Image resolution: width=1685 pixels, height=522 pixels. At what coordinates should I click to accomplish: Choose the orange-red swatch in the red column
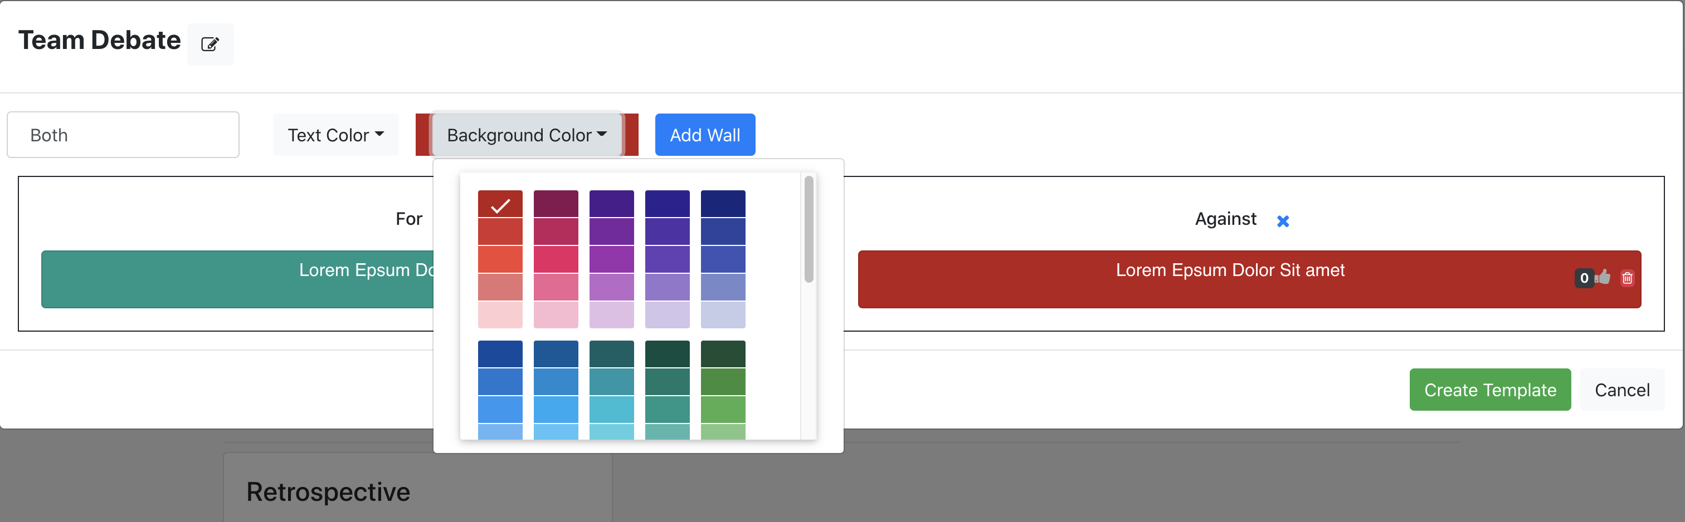pos(500,259)
